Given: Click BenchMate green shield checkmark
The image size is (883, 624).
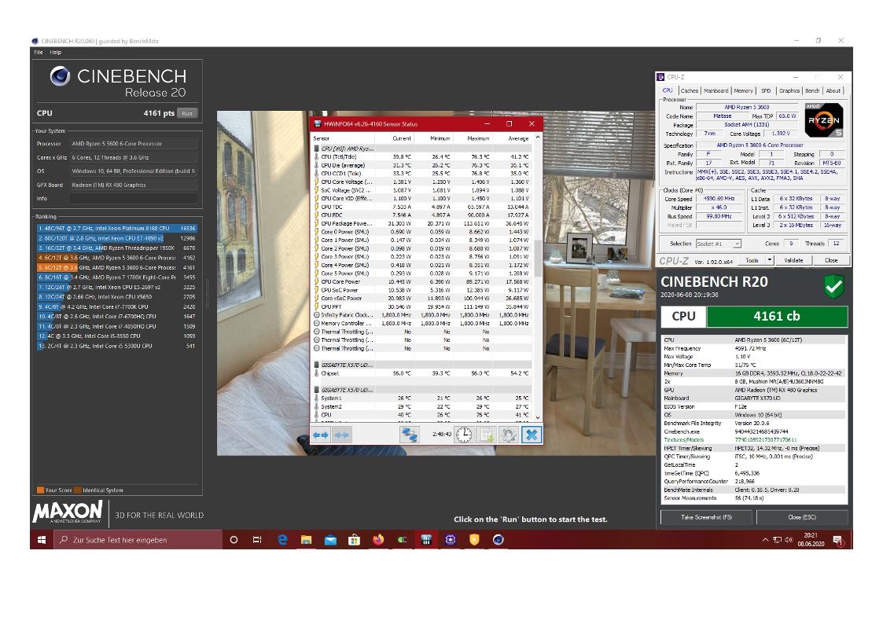Looking at the screenshot, I should point(834,286).
